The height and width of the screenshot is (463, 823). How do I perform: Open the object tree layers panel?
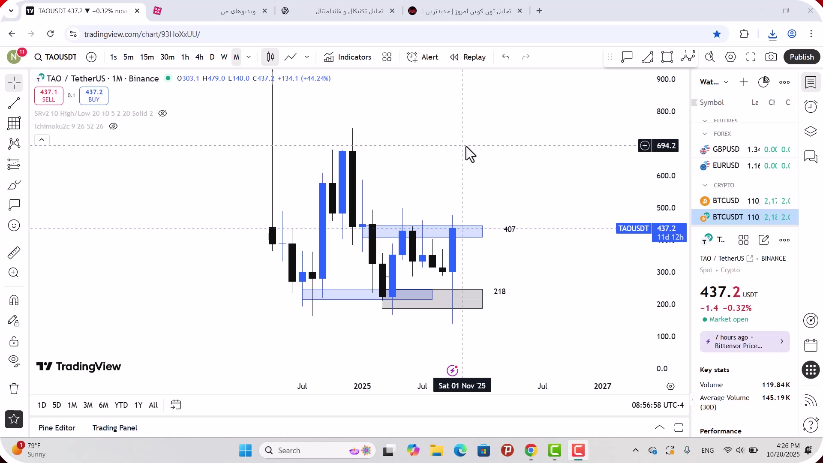point(811,131)
